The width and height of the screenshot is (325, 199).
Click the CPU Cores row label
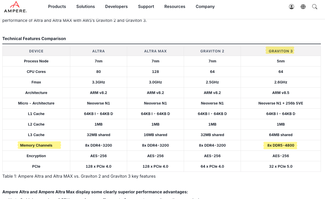click(x=36, y=72)
